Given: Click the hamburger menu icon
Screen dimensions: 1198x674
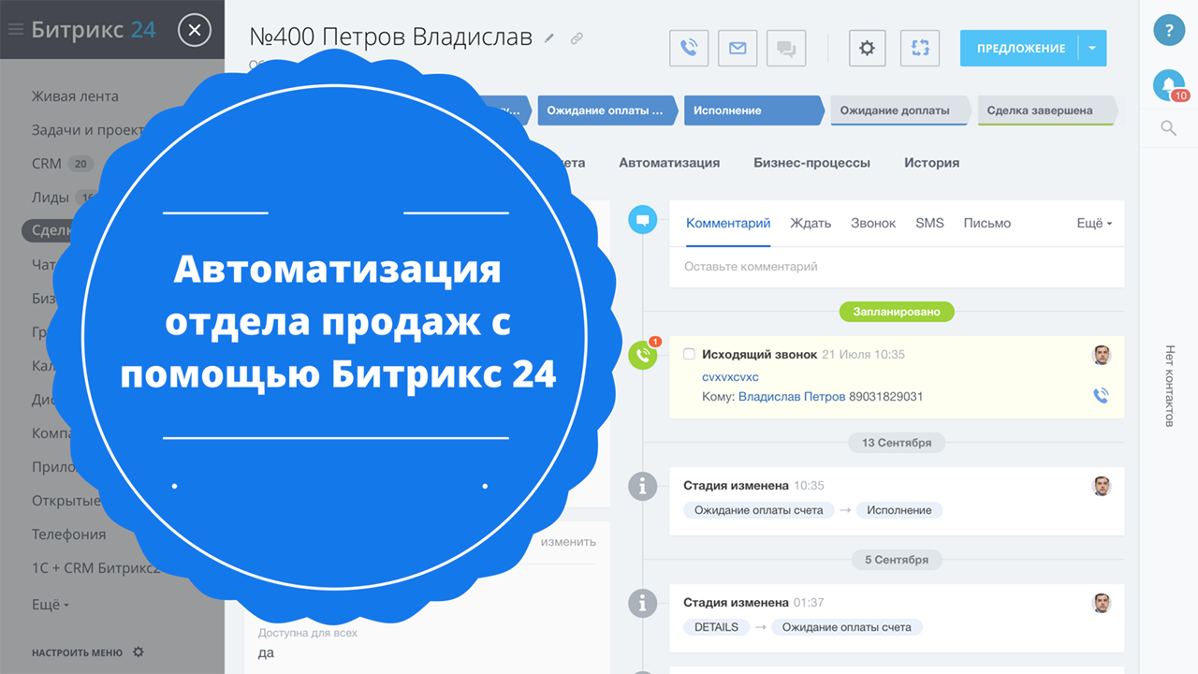Looking at the screenshot, I should click(x=15, y=29).
